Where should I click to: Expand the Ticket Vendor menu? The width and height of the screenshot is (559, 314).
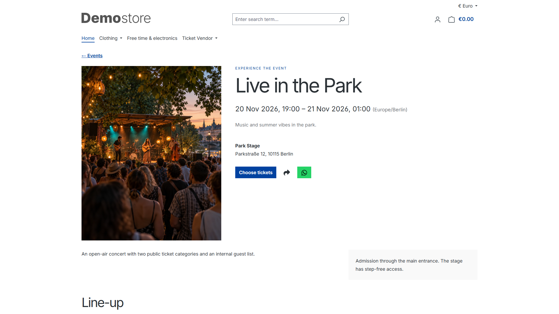coord(200,38)
